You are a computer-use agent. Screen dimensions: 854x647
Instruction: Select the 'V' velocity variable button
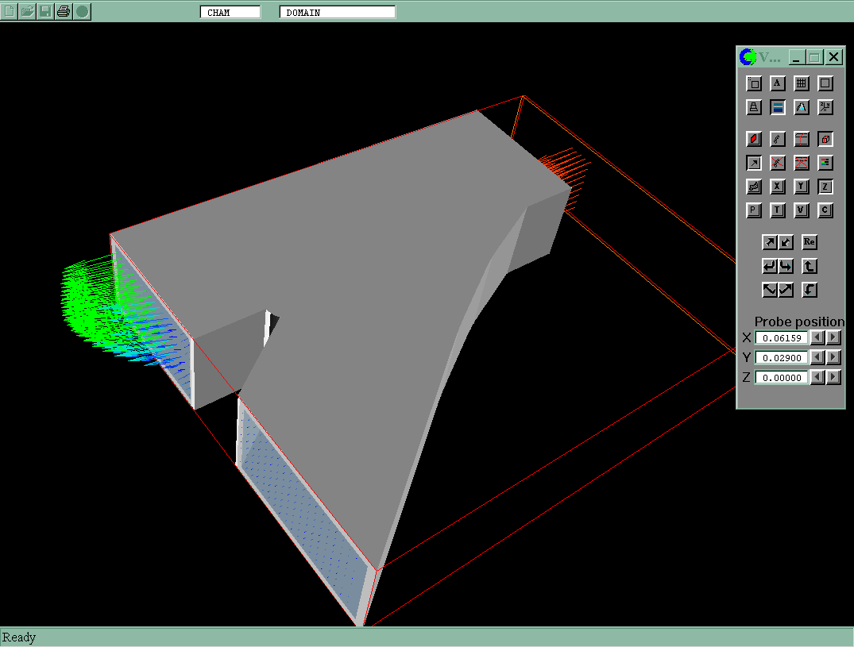click(x=802, y=210)
